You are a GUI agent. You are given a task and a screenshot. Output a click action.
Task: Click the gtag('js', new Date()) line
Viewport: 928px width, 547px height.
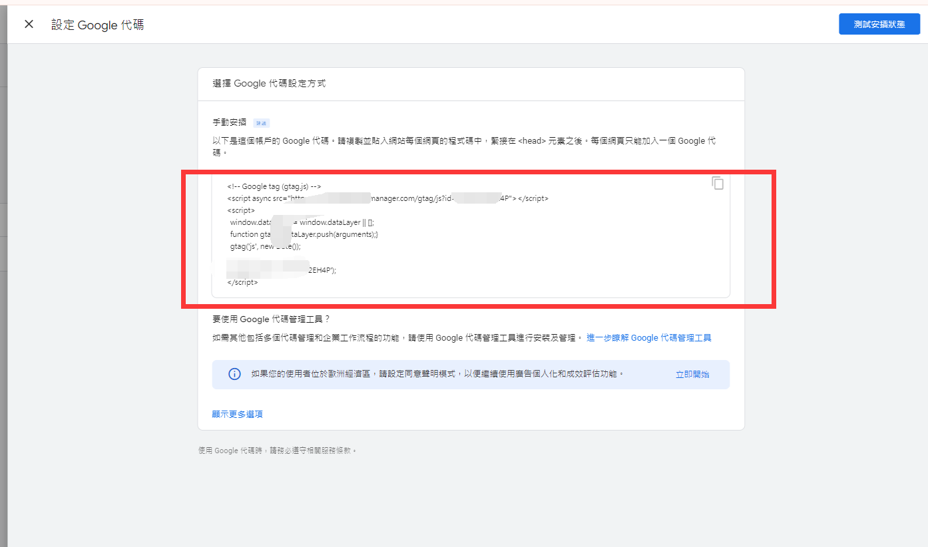(x=265, y=246)
